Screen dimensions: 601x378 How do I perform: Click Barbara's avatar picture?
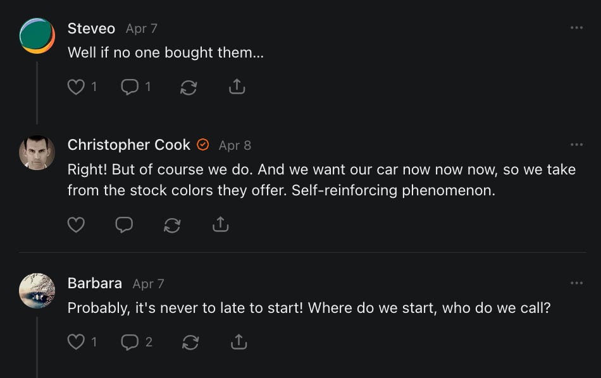click(37, 291)
